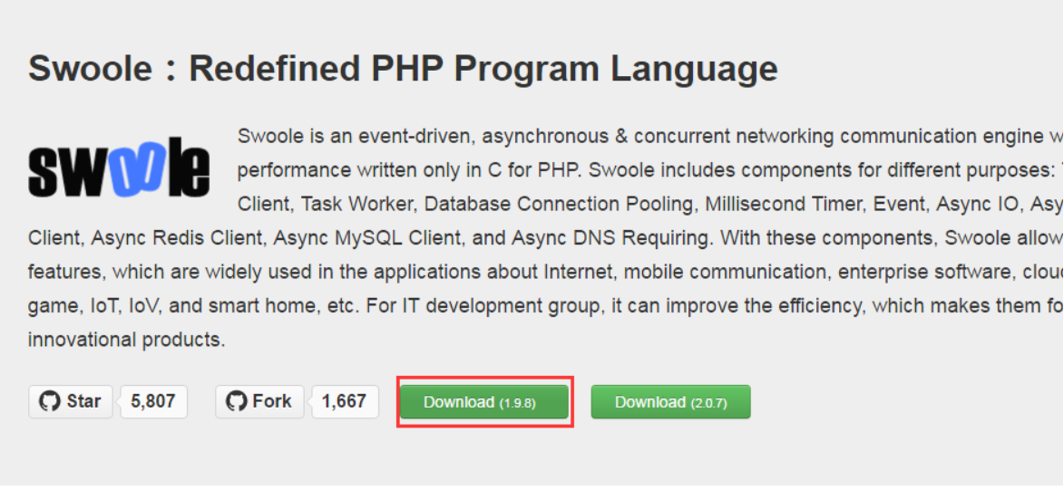
Task: Click the "innovational products" closing text
Action: [127, 341]
